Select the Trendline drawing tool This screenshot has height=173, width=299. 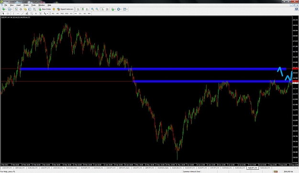point(22,13)
